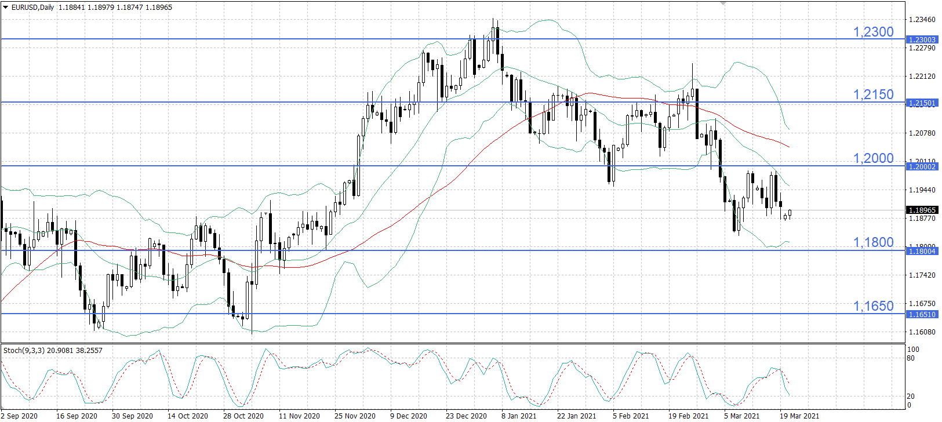Click the grey chart shift triangle marker at top

click(x=723, y=3)
